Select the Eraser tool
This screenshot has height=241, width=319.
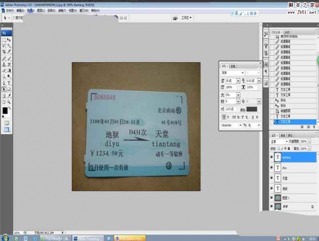(x=4, y=71)
